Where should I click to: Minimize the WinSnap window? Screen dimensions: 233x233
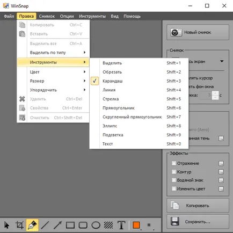click(190, 6)
